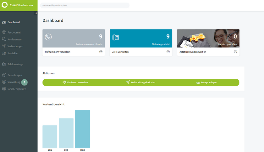Image resolution: width=264 pixels, height=152 pixels.
Task: Select the Verbindungen phone icon
Action: 4,46
